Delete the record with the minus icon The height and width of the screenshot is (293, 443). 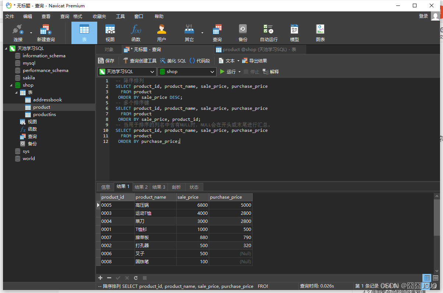pyautogui.click(x=109, y=278)
